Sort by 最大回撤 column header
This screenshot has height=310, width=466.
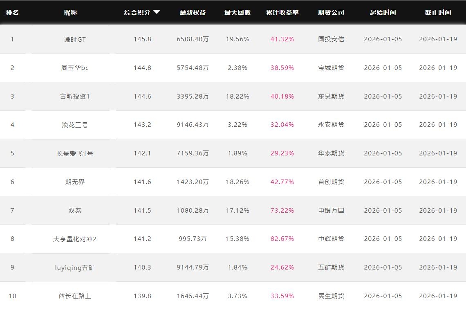(237, 12)
